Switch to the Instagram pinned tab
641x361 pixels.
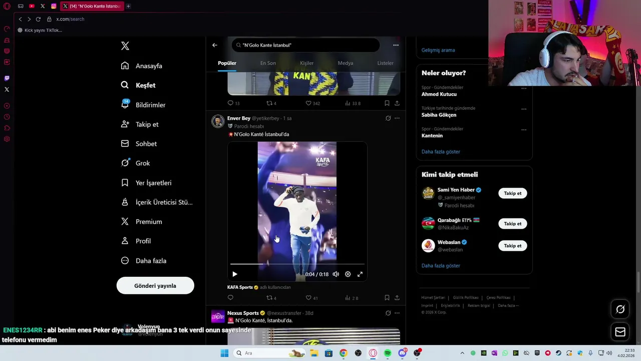(x=54, y=6)
